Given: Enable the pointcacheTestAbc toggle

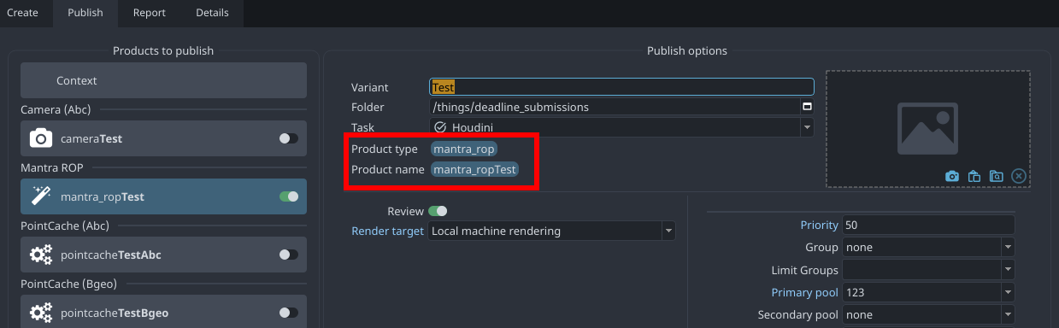Looking at the screenshot, I should (289, 255).
